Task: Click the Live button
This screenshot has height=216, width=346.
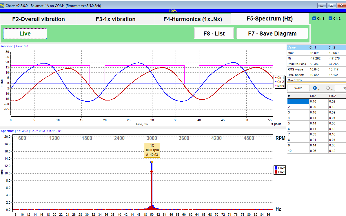Action: (x=25, y=33)
